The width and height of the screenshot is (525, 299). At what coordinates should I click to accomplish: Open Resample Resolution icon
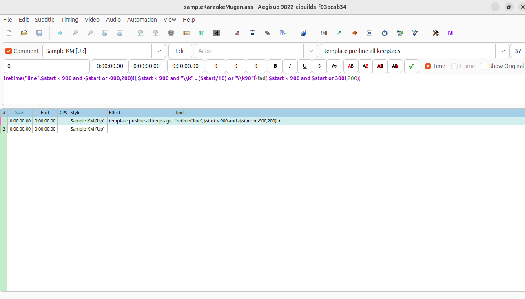370,33
